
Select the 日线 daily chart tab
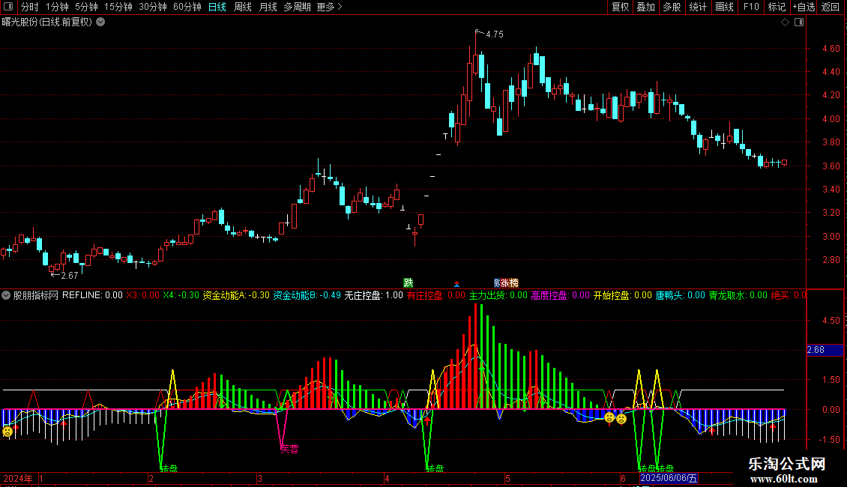click(217, 7)
